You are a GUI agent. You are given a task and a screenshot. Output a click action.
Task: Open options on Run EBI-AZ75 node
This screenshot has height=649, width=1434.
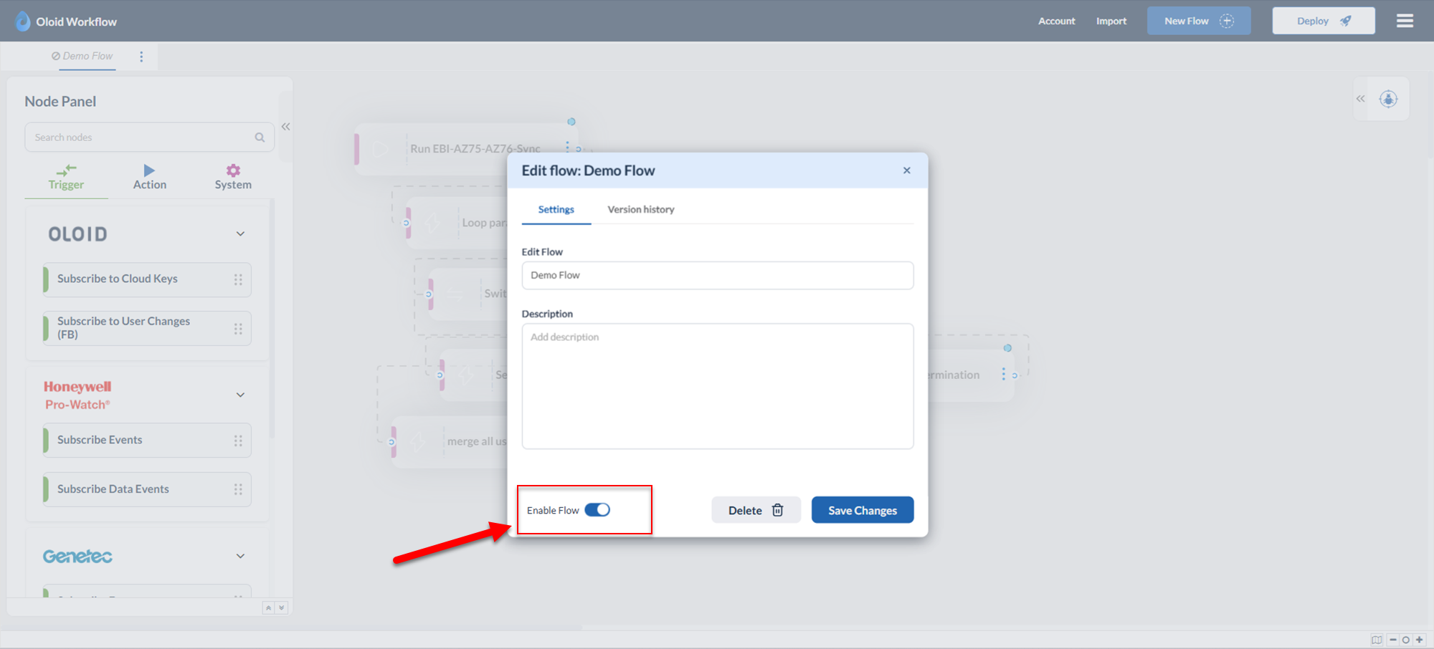click(x=567, y=147)
